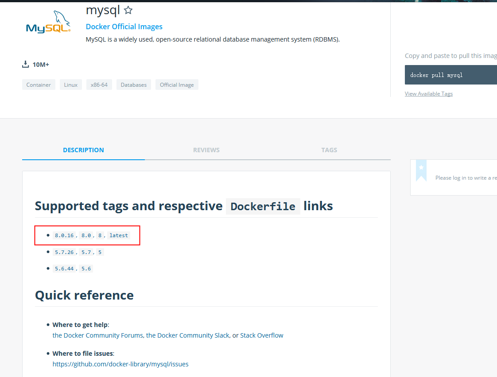Click the Databases category tag
The width and height of the screenshot is (497, 377).
pos(134,85)
